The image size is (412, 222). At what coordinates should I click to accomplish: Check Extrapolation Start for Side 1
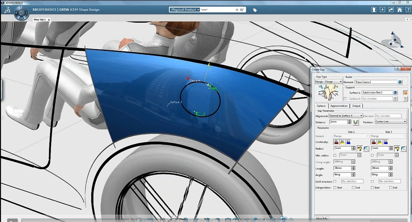click(335, 188)
